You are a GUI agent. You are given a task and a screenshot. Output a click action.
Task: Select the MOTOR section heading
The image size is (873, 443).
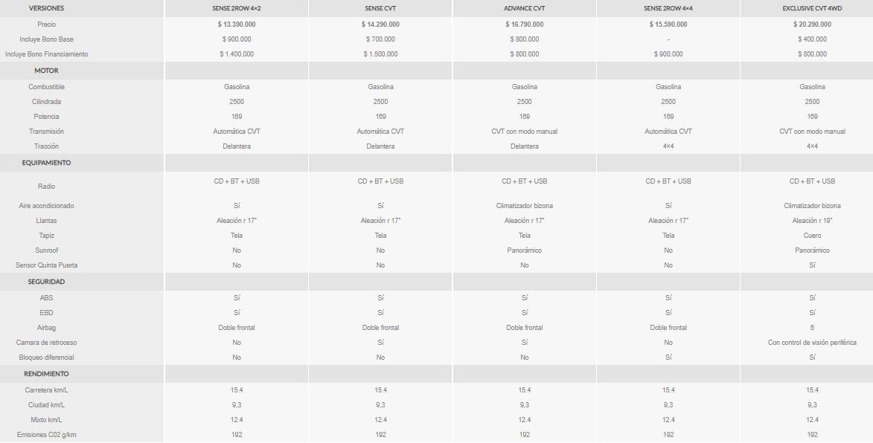[x=46, y=71]
